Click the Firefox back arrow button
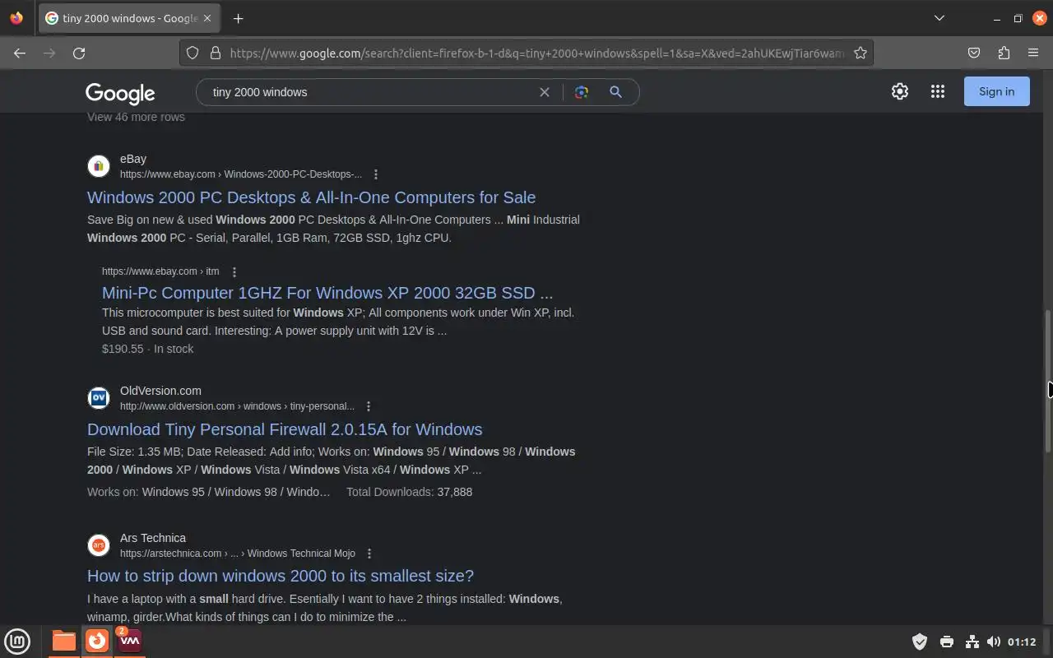The width and height of the screenshot is (1053, 658). (20, 53)
